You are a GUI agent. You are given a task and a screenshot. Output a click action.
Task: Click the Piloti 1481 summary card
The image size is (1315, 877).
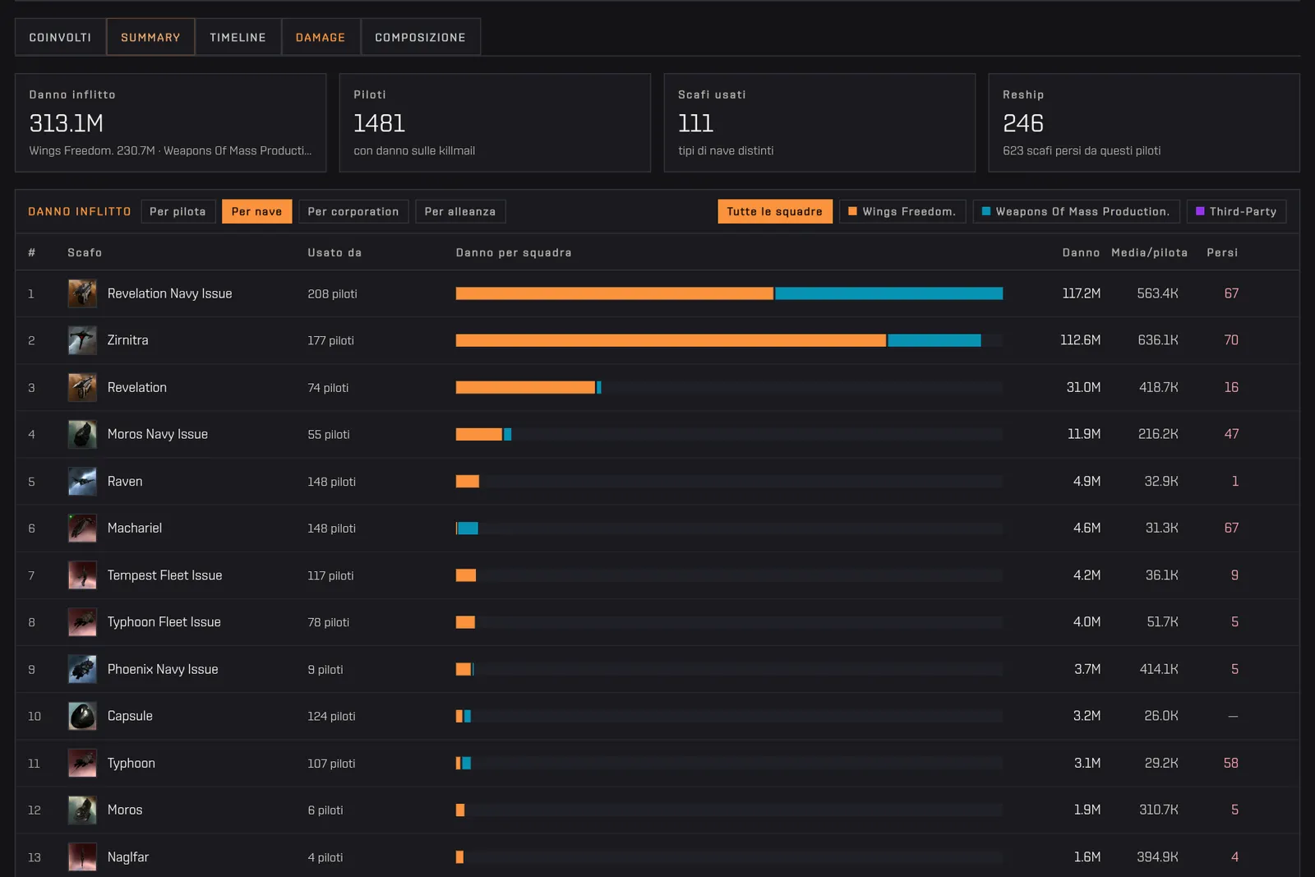[495, 122]
